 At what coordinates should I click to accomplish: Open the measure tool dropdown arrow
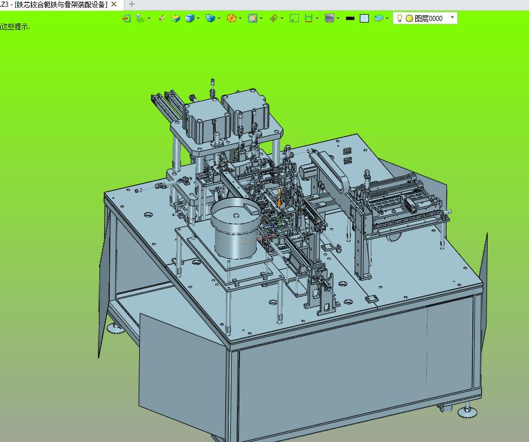317,19
